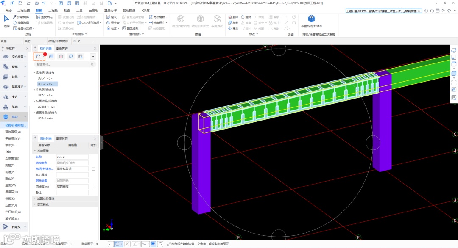Click the skin/shirt theme icon

tap(449, 11)
